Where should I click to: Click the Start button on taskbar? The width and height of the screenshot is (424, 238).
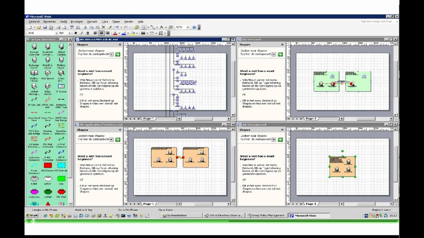pyautogui.click(x=32, y=216)
